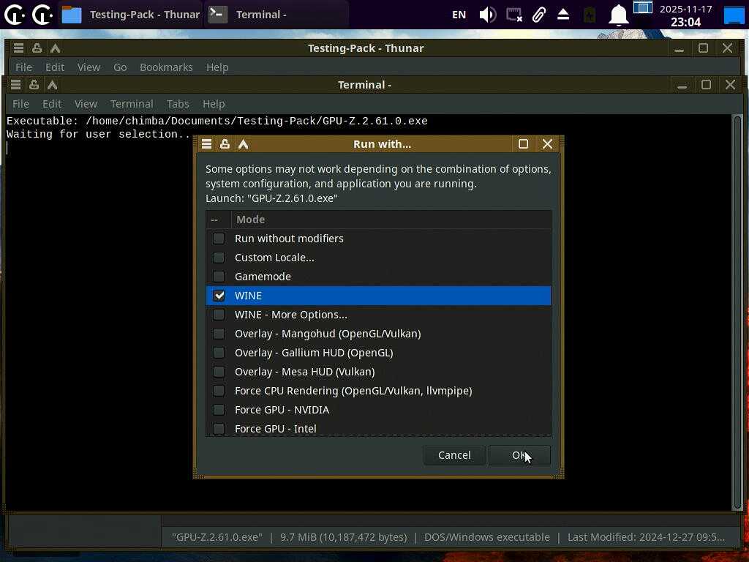
Task: Click Terminal window shade up arrow icon
Action: coord(53,85)
